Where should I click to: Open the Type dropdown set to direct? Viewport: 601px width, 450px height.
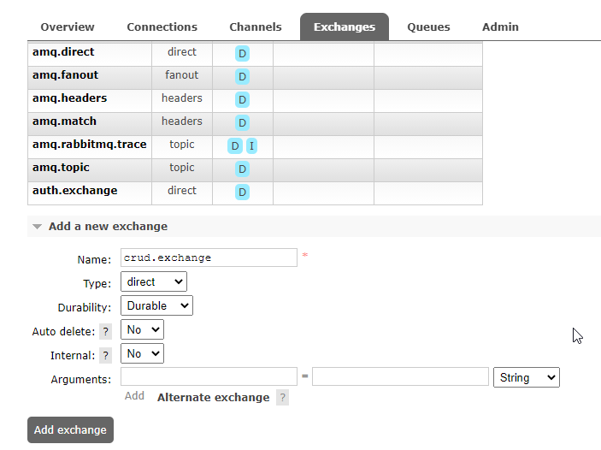click(x=154, y=281)
